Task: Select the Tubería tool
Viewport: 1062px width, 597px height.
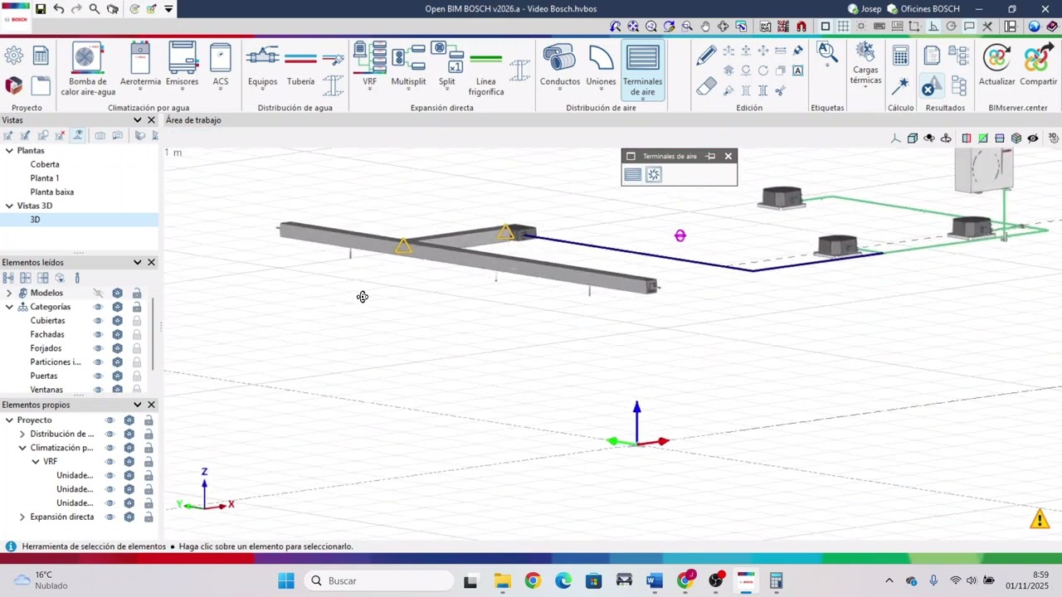Action: (x=300, y=65)
